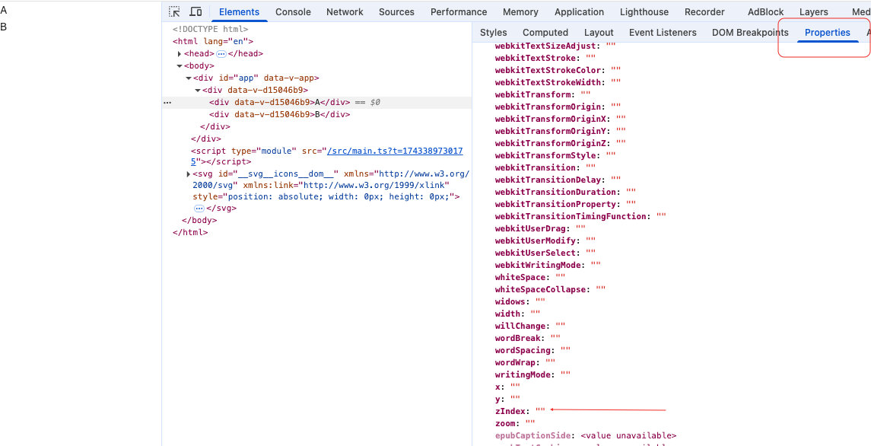Collapse the parent div data-v-d15046b9 node
871x446 pixels.
point(197,91)
